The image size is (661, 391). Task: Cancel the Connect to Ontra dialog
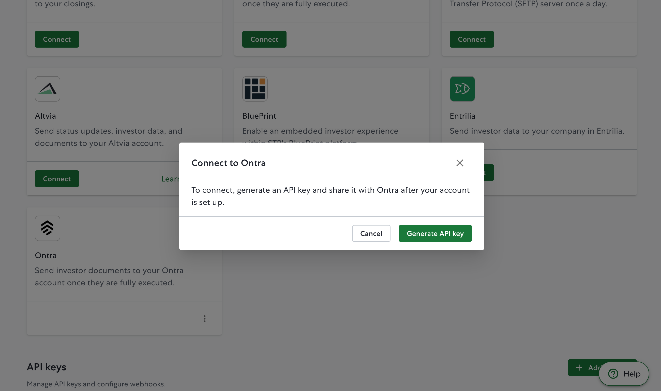(371, 233)
